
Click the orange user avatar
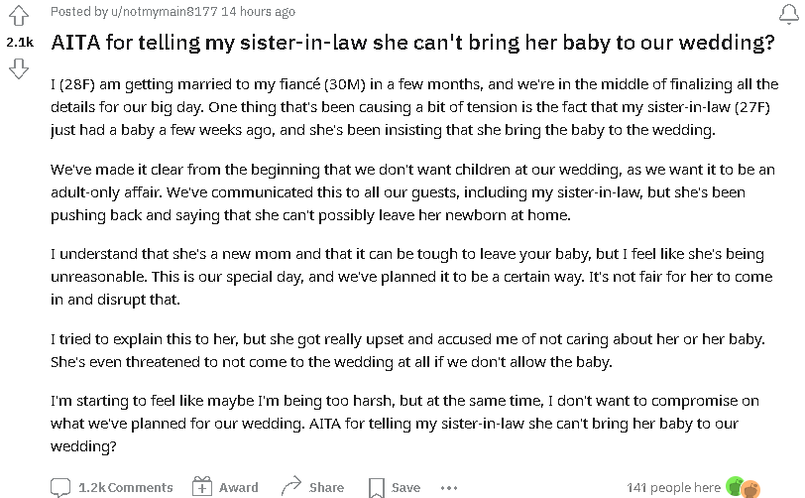(750, 489)
